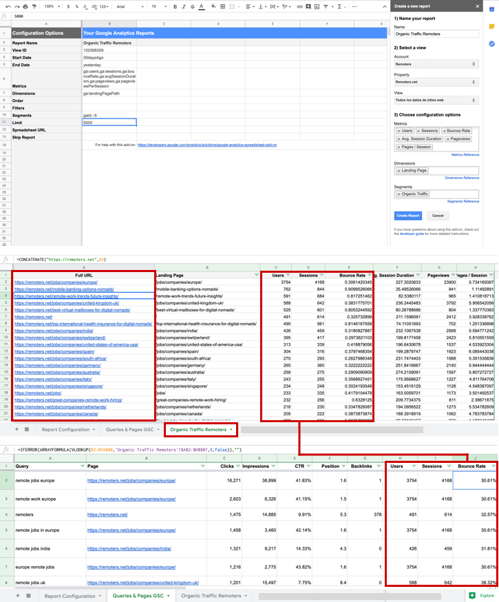This screenshot has width=499, height=602.
Task: Open the filter on Impressions column
Action: click(x=273, y=466)
